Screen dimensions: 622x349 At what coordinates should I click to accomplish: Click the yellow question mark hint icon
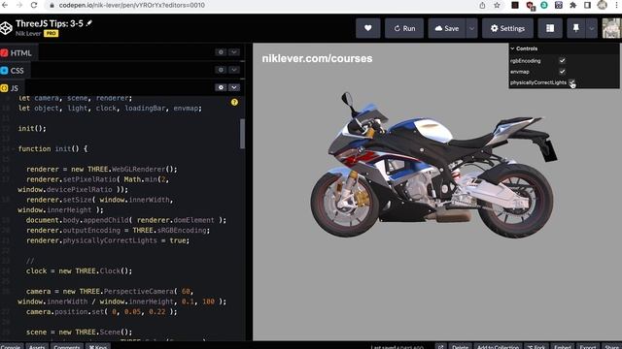click(x=234, y=102)
